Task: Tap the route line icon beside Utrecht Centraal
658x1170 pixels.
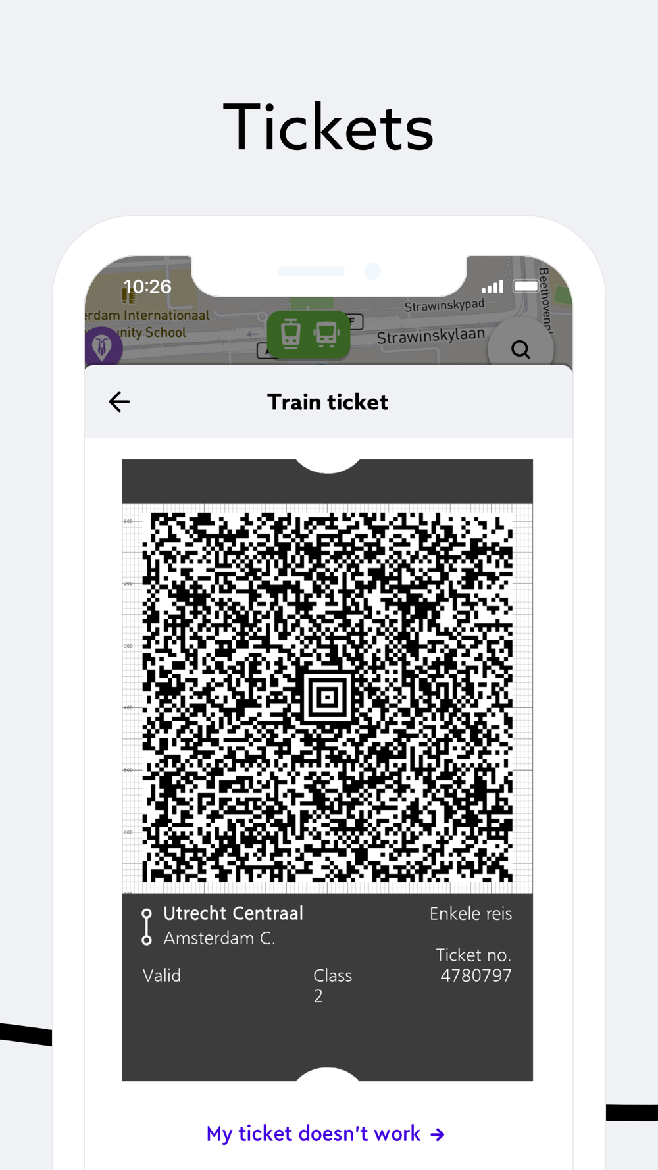Action: click(x=147, y=927)
